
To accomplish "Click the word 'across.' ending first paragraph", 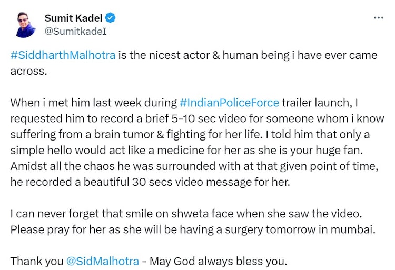I will coord(28,71).
